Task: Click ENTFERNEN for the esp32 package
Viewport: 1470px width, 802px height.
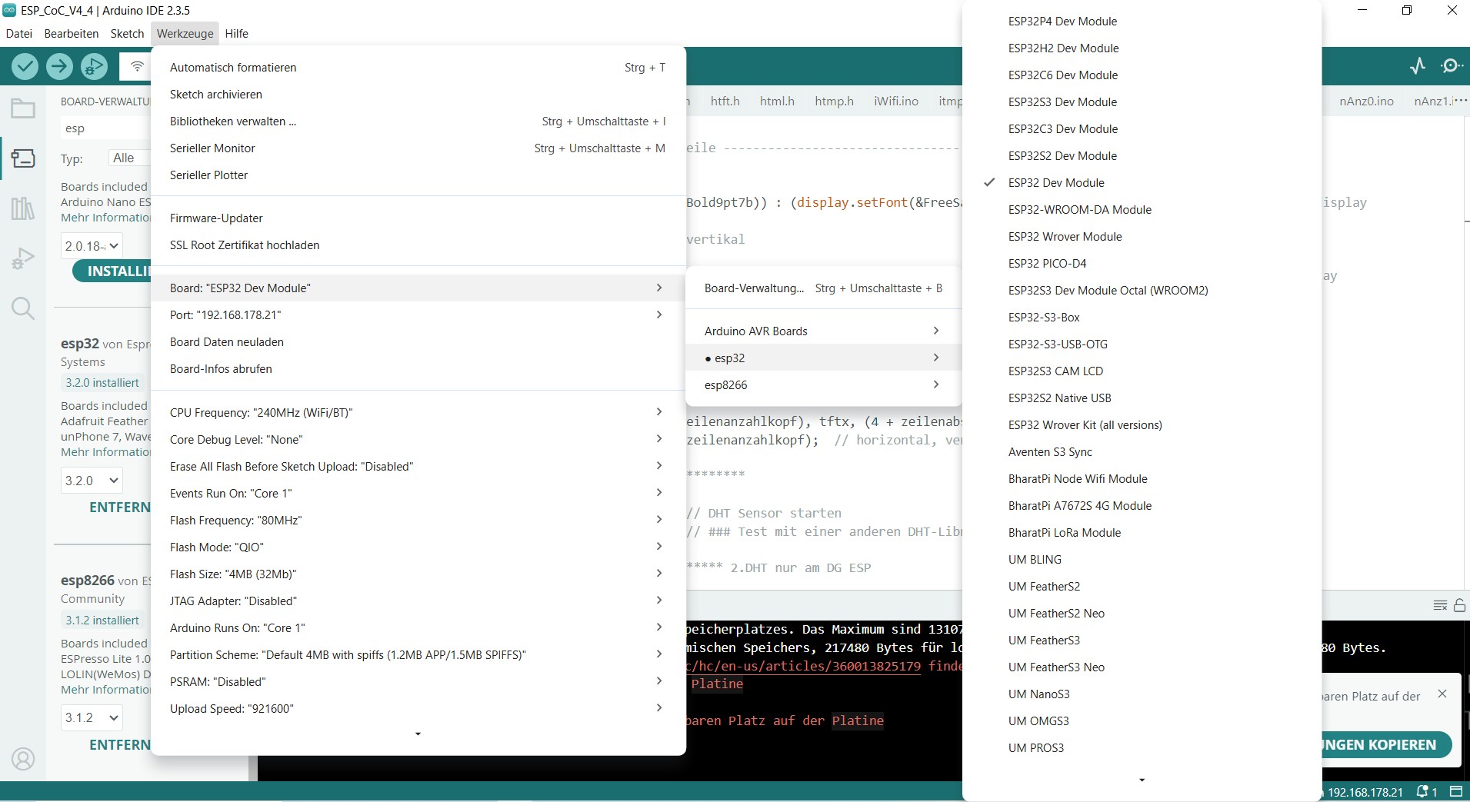Action: pos(120,507)
